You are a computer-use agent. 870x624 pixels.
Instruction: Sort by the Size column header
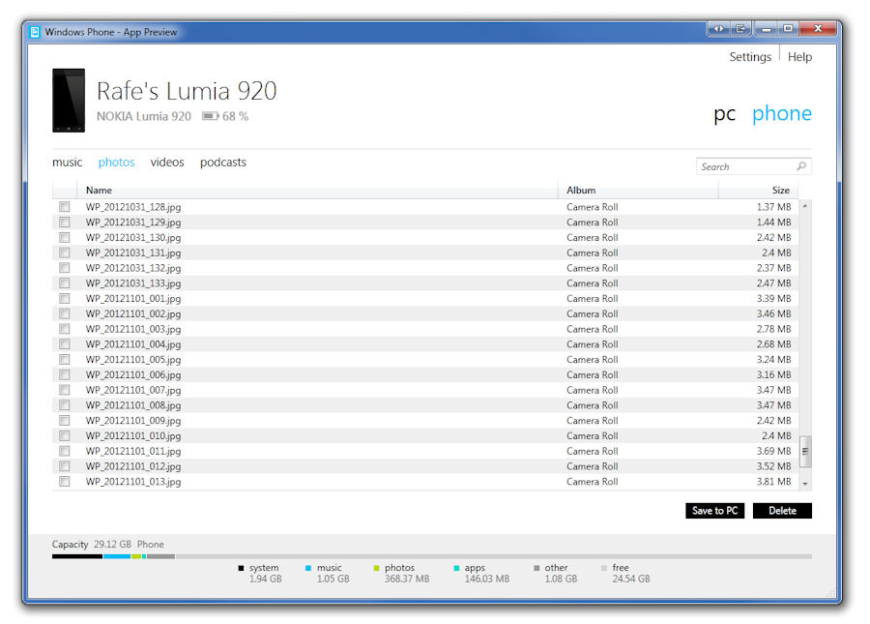pyautogui.click(x=758, y=190)
